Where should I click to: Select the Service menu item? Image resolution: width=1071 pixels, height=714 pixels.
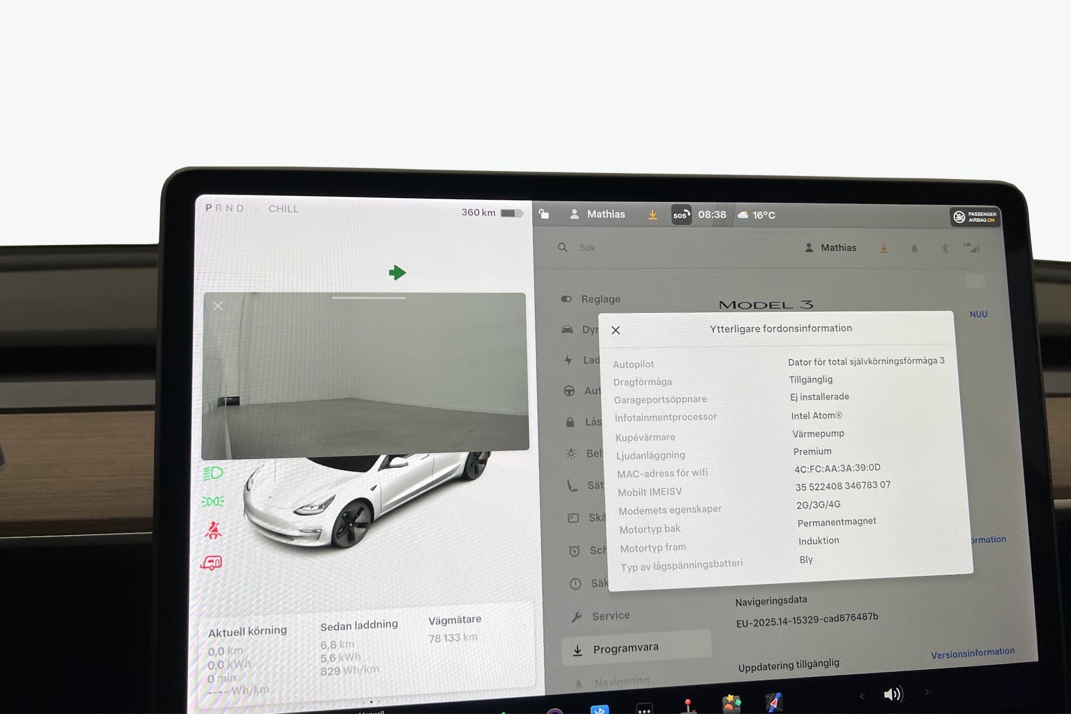610,615
